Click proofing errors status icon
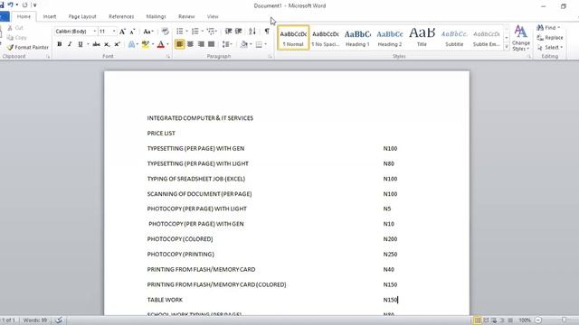Image resolution: width=579 pixels, height=325 pixels. [x=59, y=320]
